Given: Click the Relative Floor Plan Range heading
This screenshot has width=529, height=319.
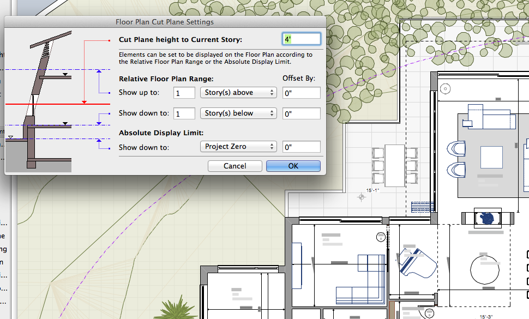Looking at the screenshot, I should 166,79.
